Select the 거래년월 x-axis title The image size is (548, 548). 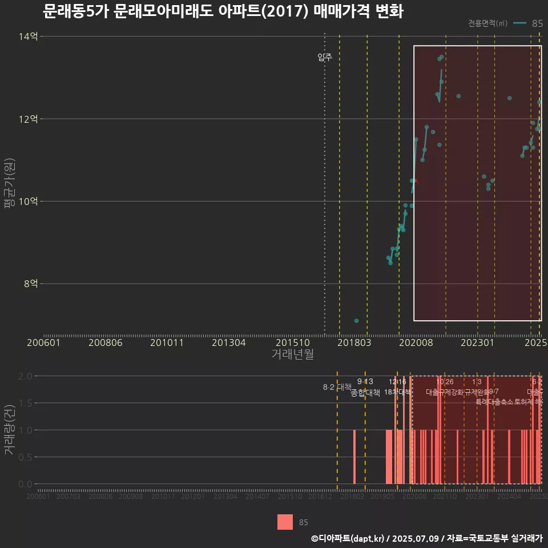tap(292, 354)
